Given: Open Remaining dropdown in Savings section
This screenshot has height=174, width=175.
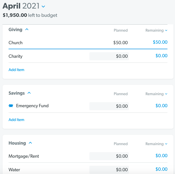Looking at the screenshot, I should click(156, 94).
